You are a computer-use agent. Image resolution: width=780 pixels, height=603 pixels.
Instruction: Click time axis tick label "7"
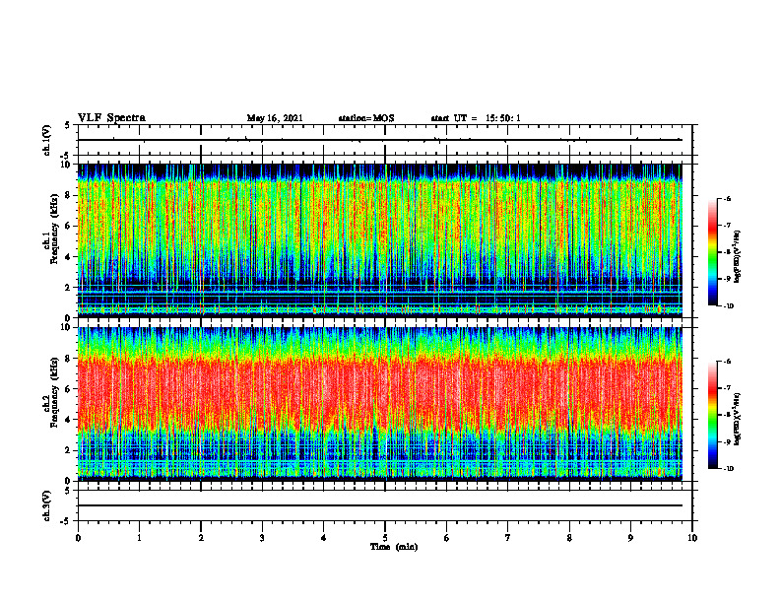[x=508, y=538]
